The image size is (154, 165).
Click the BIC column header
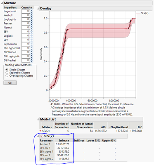[140, 127]
